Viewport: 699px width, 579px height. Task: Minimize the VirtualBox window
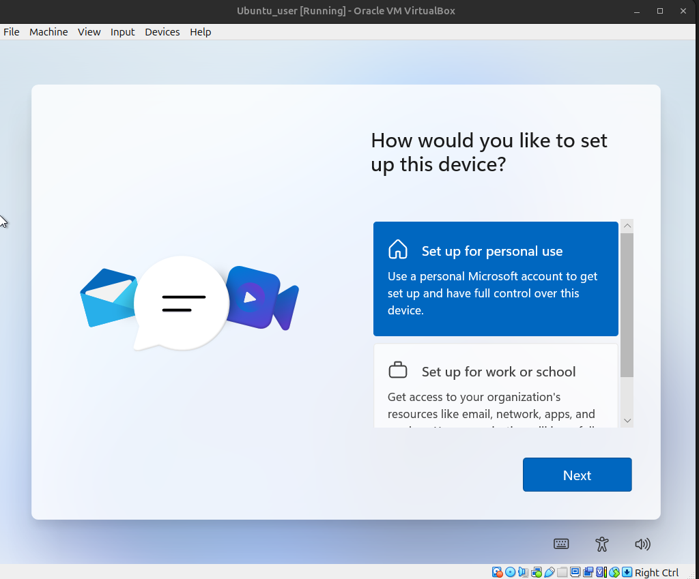coord(637,11)
